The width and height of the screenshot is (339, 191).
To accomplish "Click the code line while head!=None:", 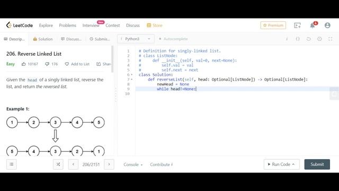I will [176, 89].
